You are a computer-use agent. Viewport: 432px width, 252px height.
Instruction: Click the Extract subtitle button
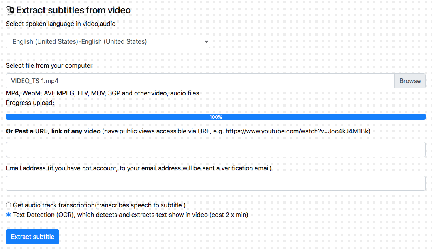[x=32, y=237]
